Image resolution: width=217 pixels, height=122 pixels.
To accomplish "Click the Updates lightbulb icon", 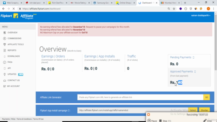I will [4, 74].
